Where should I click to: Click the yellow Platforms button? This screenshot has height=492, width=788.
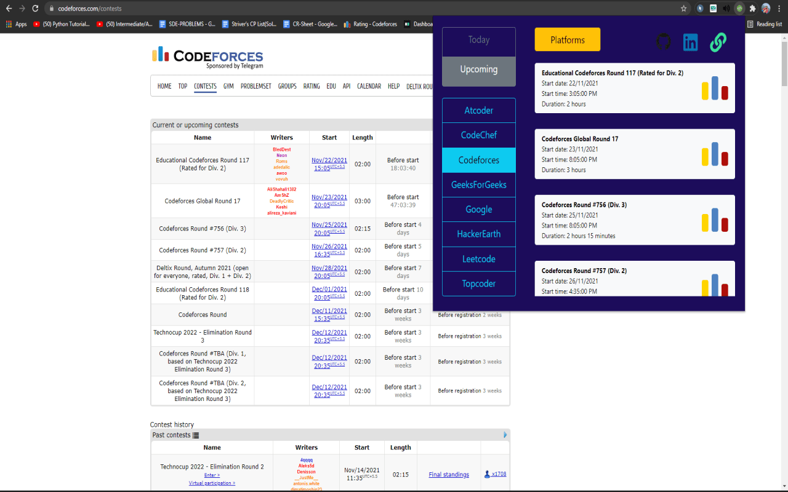[x=568, y=39]
